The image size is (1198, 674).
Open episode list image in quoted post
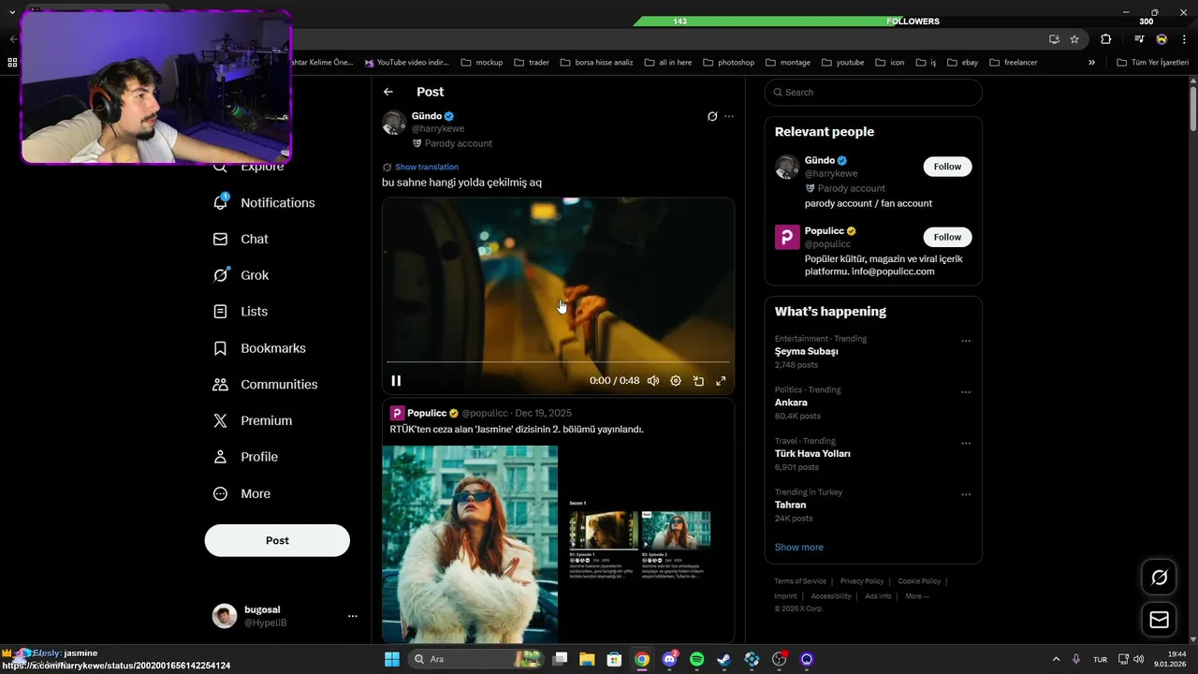pos(647,544)
